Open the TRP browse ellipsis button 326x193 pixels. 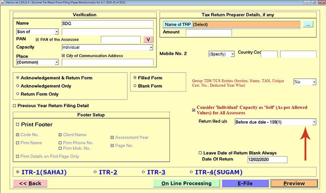(308, 25)
